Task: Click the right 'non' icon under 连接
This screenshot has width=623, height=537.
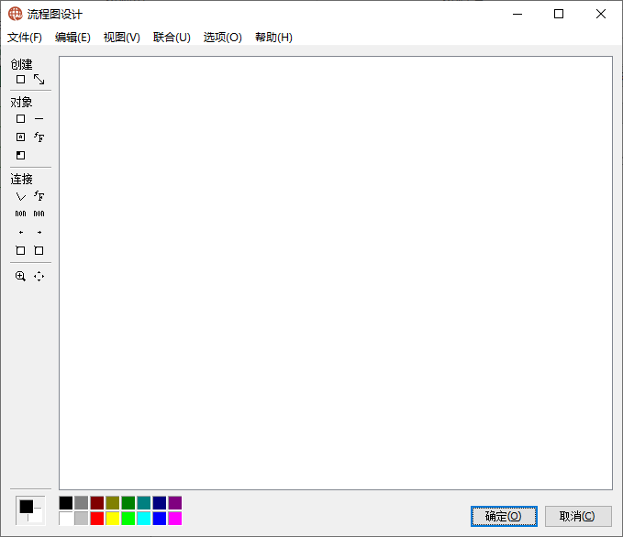Action: [39, 214]
